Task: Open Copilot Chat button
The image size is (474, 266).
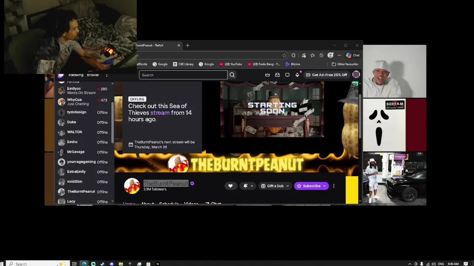Action: pos(353,55)
